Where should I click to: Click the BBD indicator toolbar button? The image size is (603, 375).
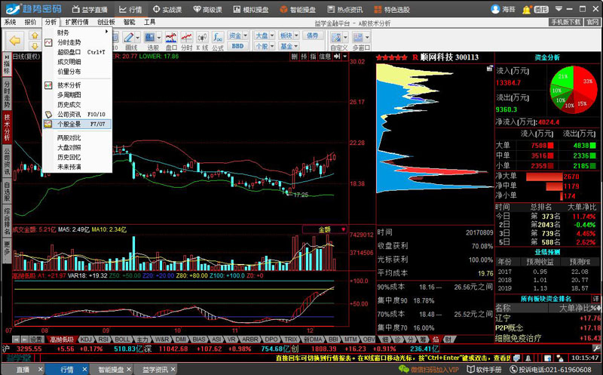tap(237, 47)
